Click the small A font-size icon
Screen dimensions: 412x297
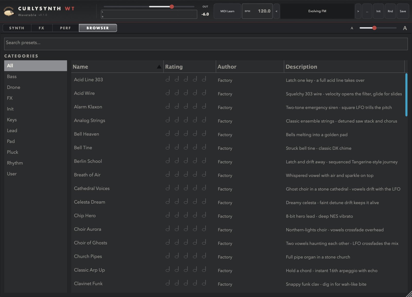point(352,28)
